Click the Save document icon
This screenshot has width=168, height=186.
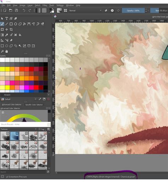click(x=16, y=10)
